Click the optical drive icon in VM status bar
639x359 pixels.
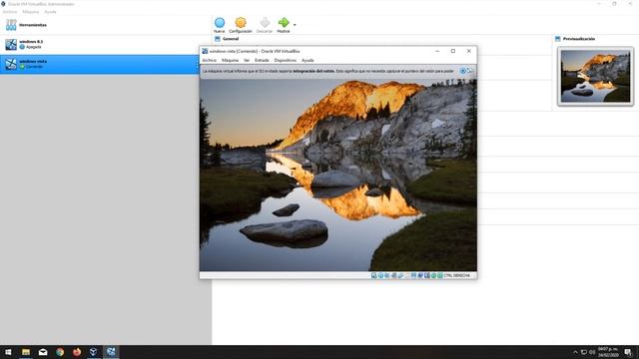pos(381,275)
